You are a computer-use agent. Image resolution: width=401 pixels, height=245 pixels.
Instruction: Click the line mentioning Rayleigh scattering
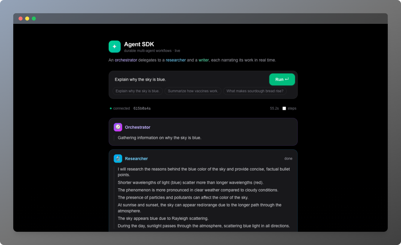(163, 219)
